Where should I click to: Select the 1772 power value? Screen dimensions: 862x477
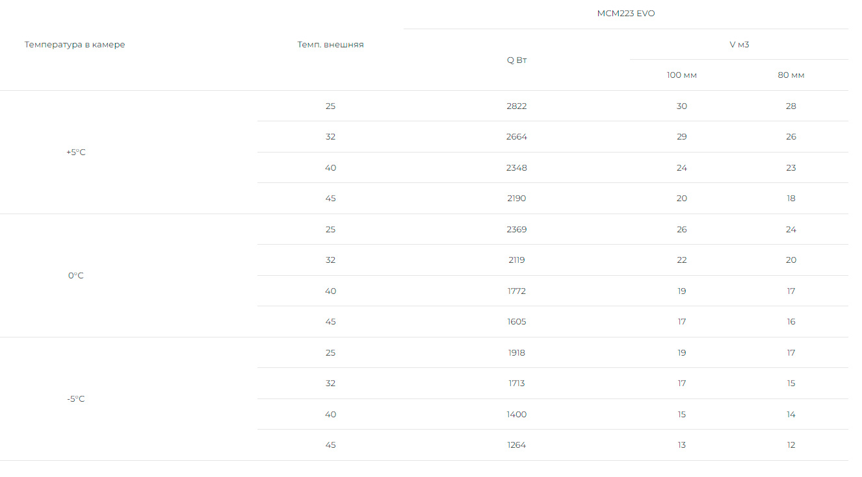517,291
